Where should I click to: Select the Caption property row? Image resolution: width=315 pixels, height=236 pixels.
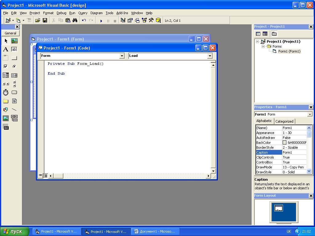coord(281,152)
